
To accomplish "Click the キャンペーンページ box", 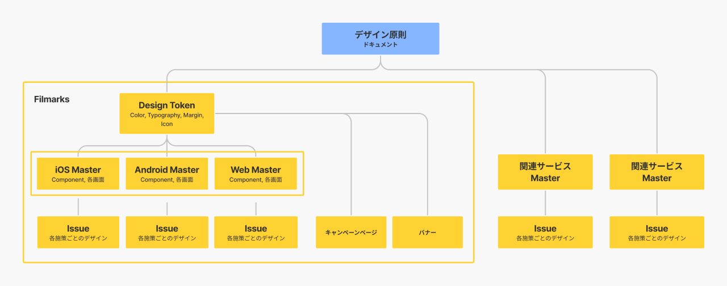I will (x=351, y=232).
